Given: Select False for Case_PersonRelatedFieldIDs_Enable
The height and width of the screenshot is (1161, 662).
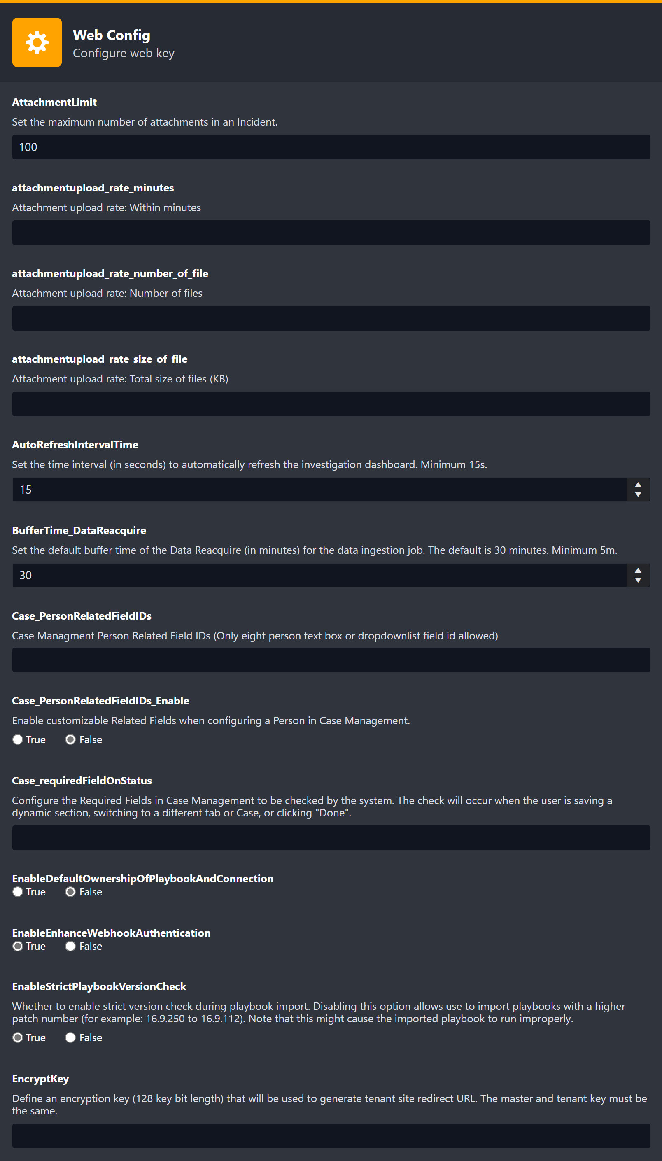Looking at the screenshot, I should click(70, 739).
